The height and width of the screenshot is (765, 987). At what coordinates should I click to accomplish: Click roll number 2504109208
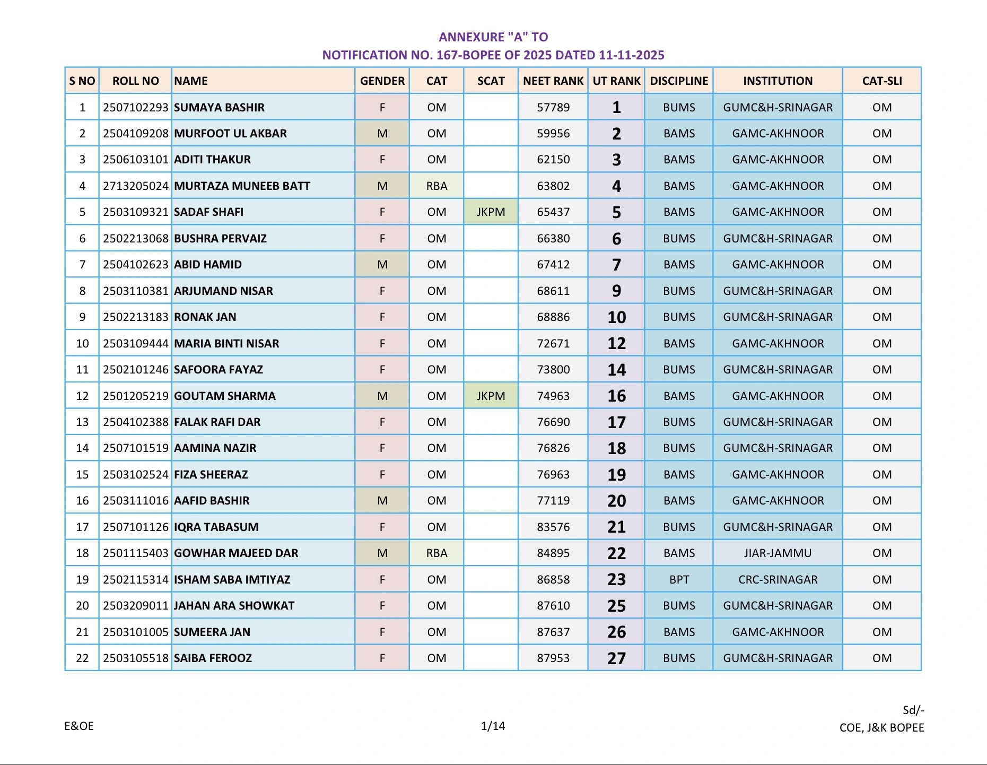135,133
